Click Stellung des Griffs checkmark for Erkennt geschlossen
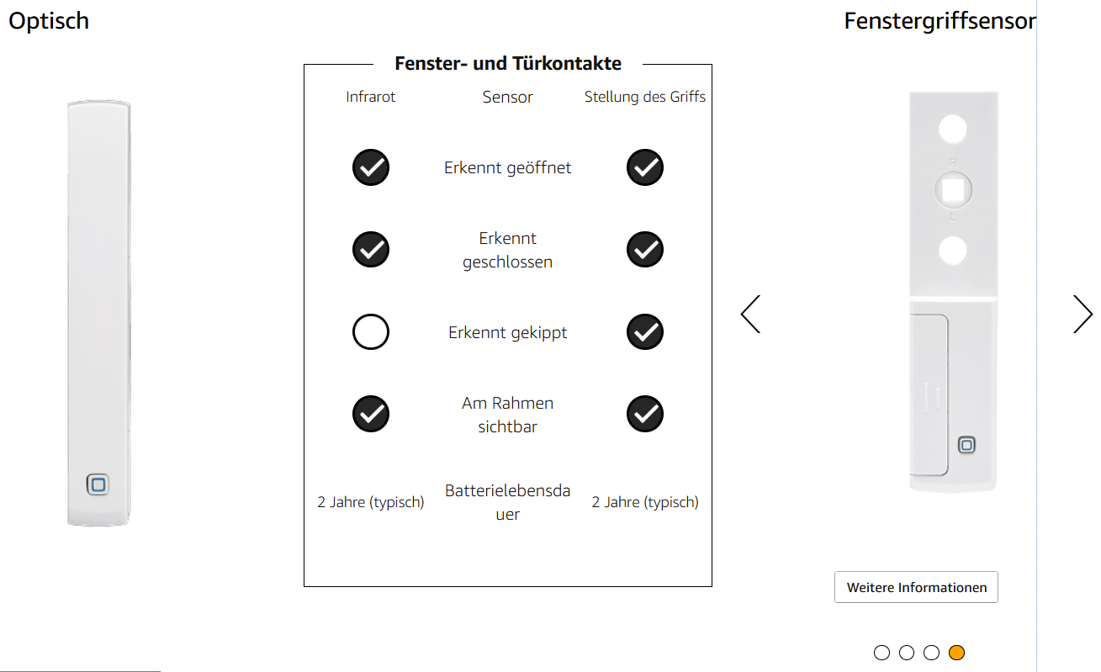Viewport: 1101px width, 672px height. 645,250
